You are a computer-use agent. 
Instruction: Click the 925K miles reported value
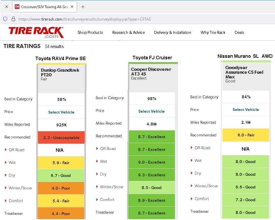(61, 125)
